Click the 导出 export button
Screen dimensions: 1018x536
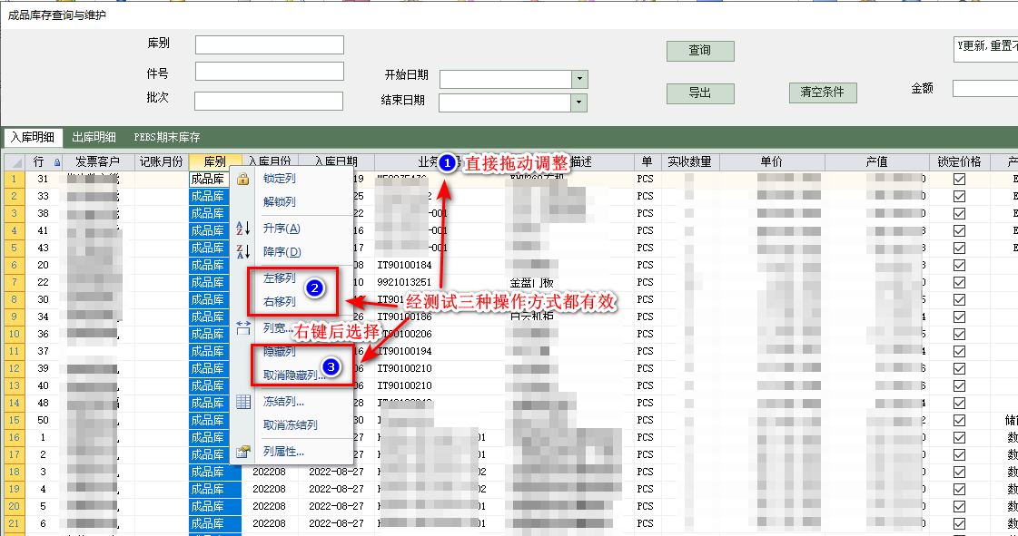[699, 93]
